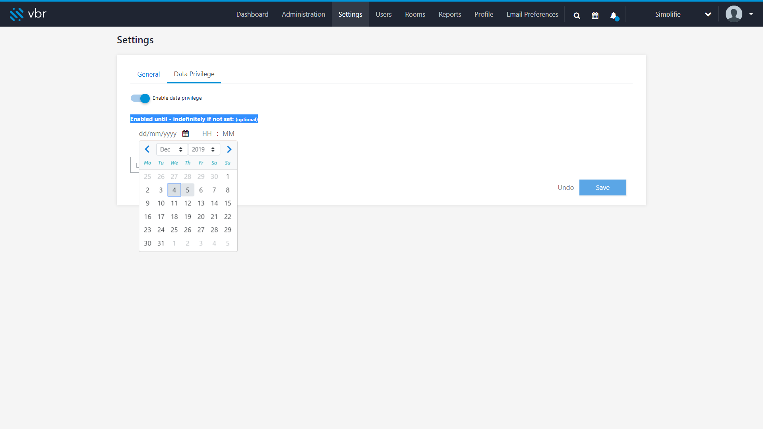Screen dimensions: 763x429
Task: Choose December 20 in calendar
Action: coord(201,216)
